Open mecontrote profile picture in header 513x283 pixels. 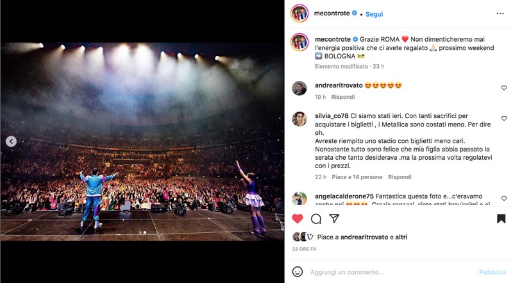point(299,13)
